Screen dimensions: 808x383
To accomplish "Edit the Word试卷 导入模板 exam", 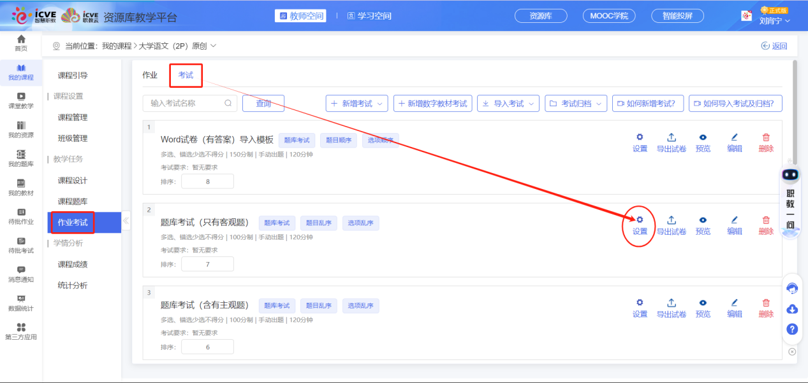I will (735, 142).
